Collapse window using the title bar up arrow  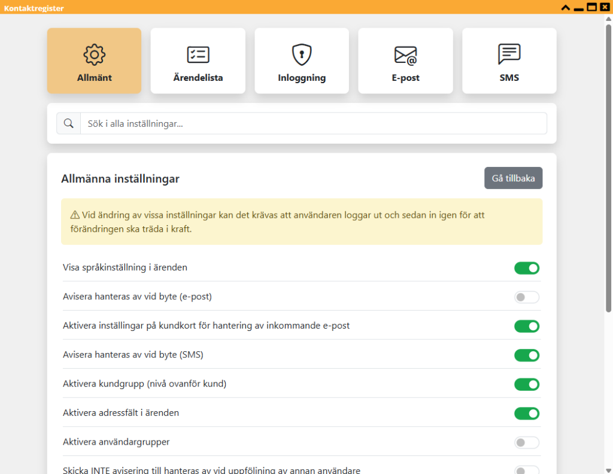565,7
